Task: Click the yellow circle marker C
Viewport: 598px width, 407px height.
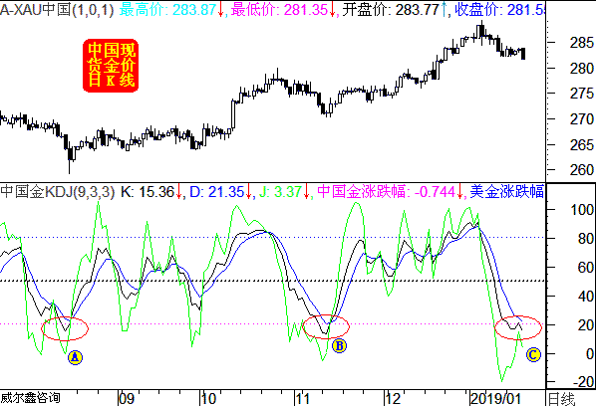Action: [532, 353]
